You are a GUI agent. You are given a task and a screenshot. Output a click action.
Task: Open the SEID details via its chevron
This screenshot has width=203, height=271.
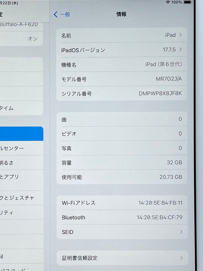coord(181,232)
